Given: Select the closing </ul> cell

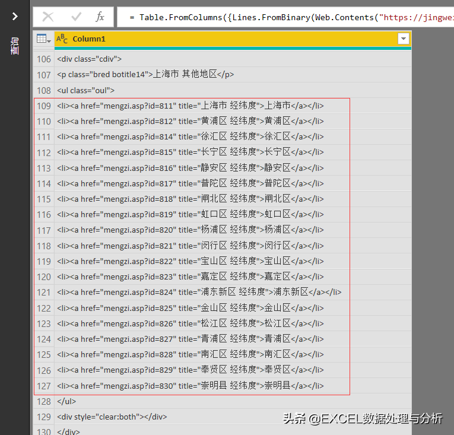Looking at the screenshot, I should coord(233,401).
